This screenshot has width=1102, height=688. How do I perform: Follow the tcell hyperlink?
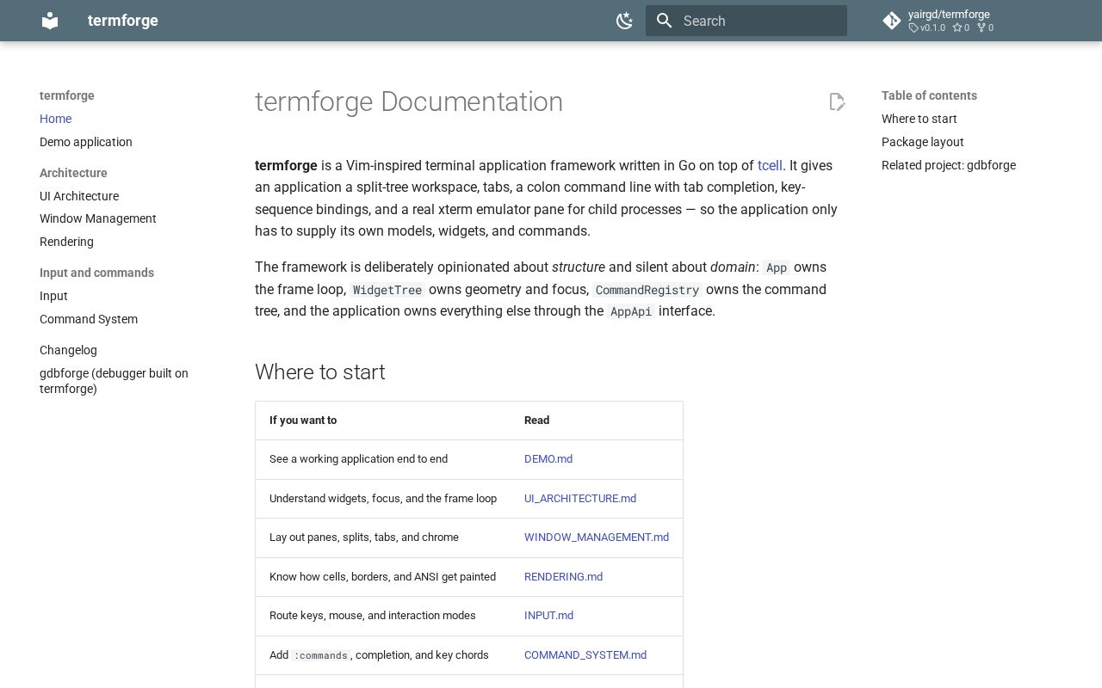coord(770,165)
